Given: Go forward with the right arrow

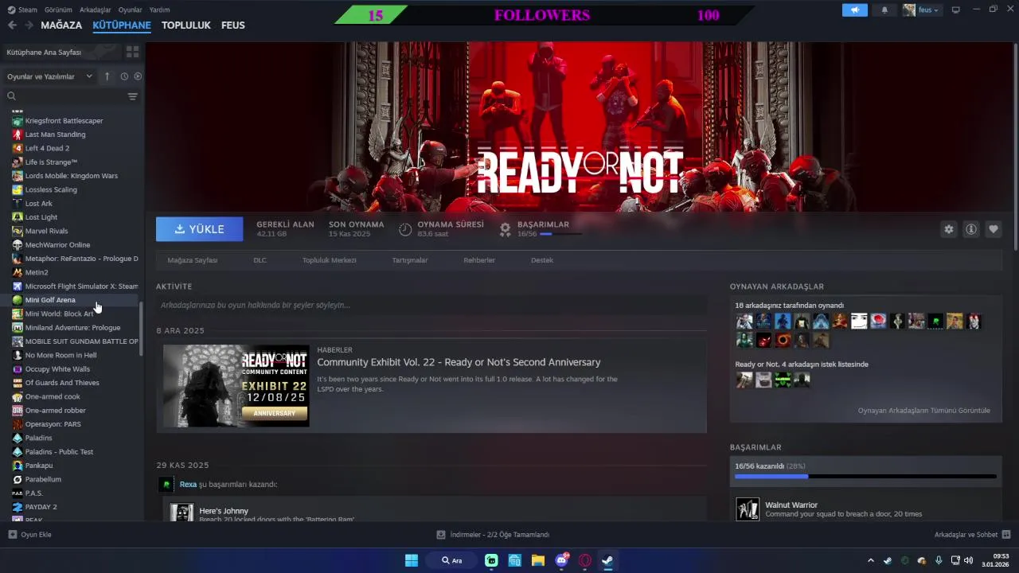Looking at the screenshot, I should pyautogui.click(x=29, y=25).
